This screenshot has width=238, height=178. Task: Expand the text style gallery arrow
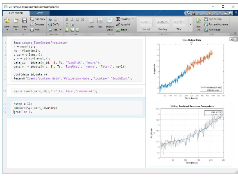[x=190, y=24]
